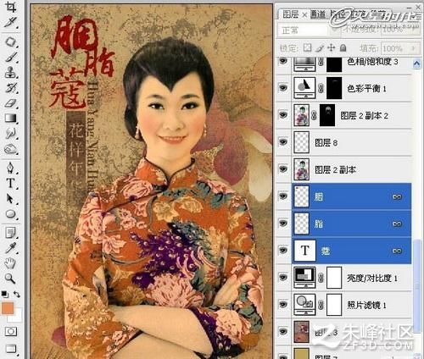This screenshot has width=424, height=359.
Task: Hide the 色彩平衡 1 layer
Action: 283,88
